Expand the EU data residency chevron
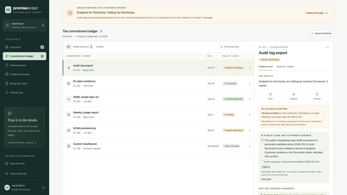The height and width of the screenshot is (195, 347). [x=250, y=84]
